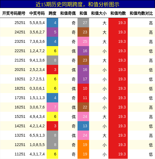Click yellow span cell 6 in row 22251
155x159 pixels.
point(52,51)
